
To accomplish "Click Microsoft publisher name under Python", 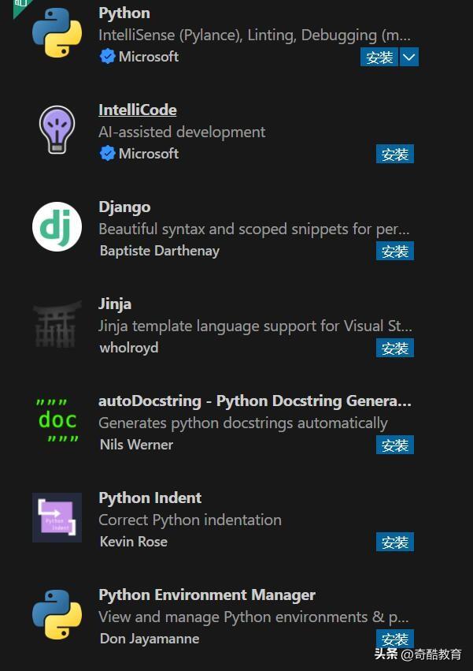I will (x=148, y=57).
